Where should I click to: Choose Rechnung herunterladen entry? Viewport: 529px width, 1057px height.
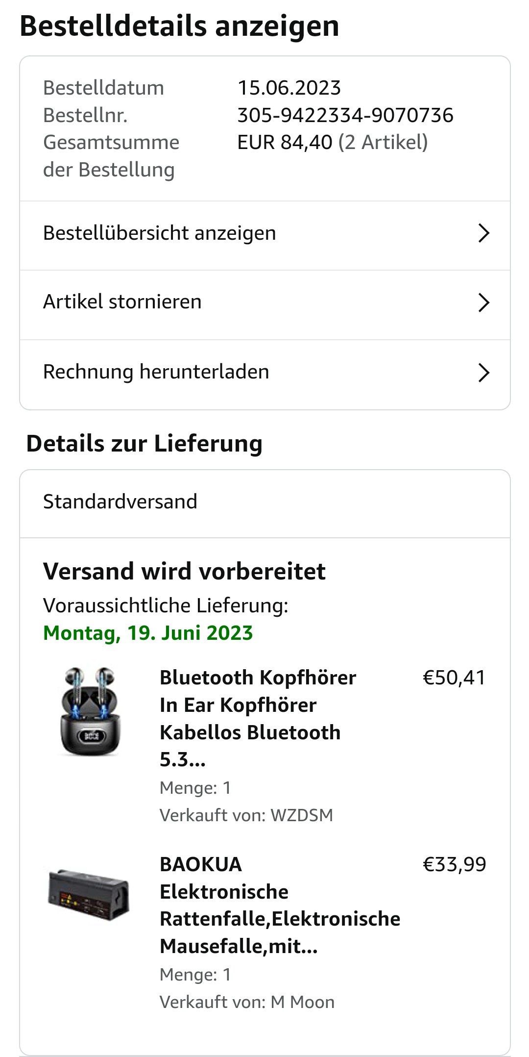[156, 372]
